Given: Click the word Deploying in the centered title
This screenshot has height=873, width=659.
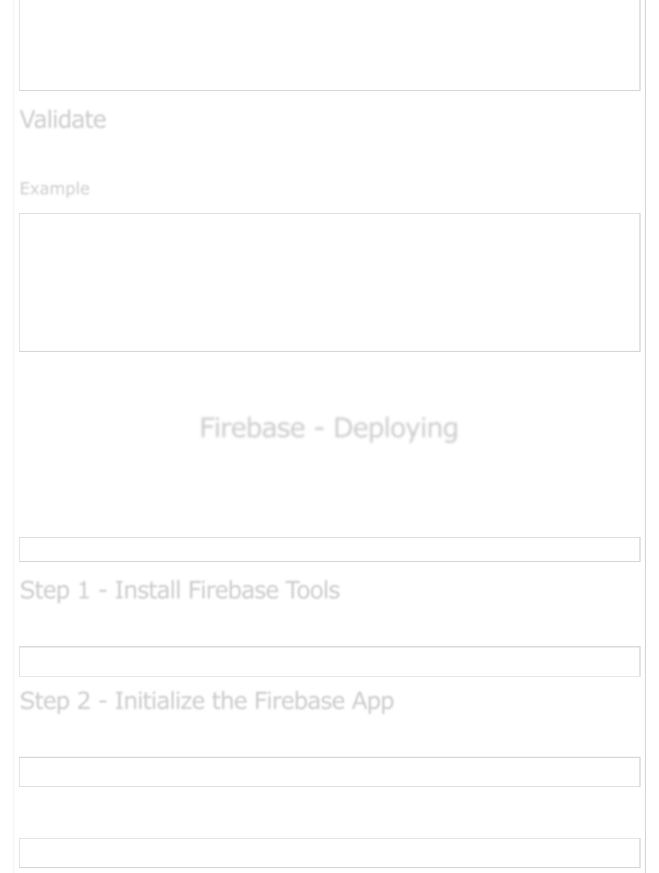Looking at the screenshot, I should click(395, 428).
